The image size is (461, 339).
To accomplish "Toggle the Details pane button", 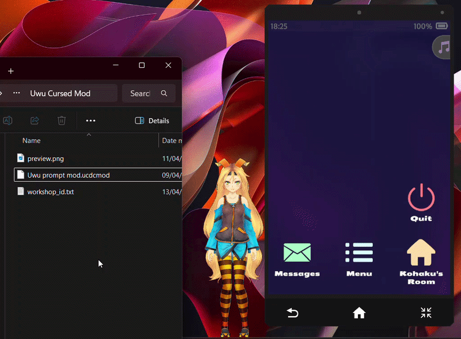I will tap(152, 121).
